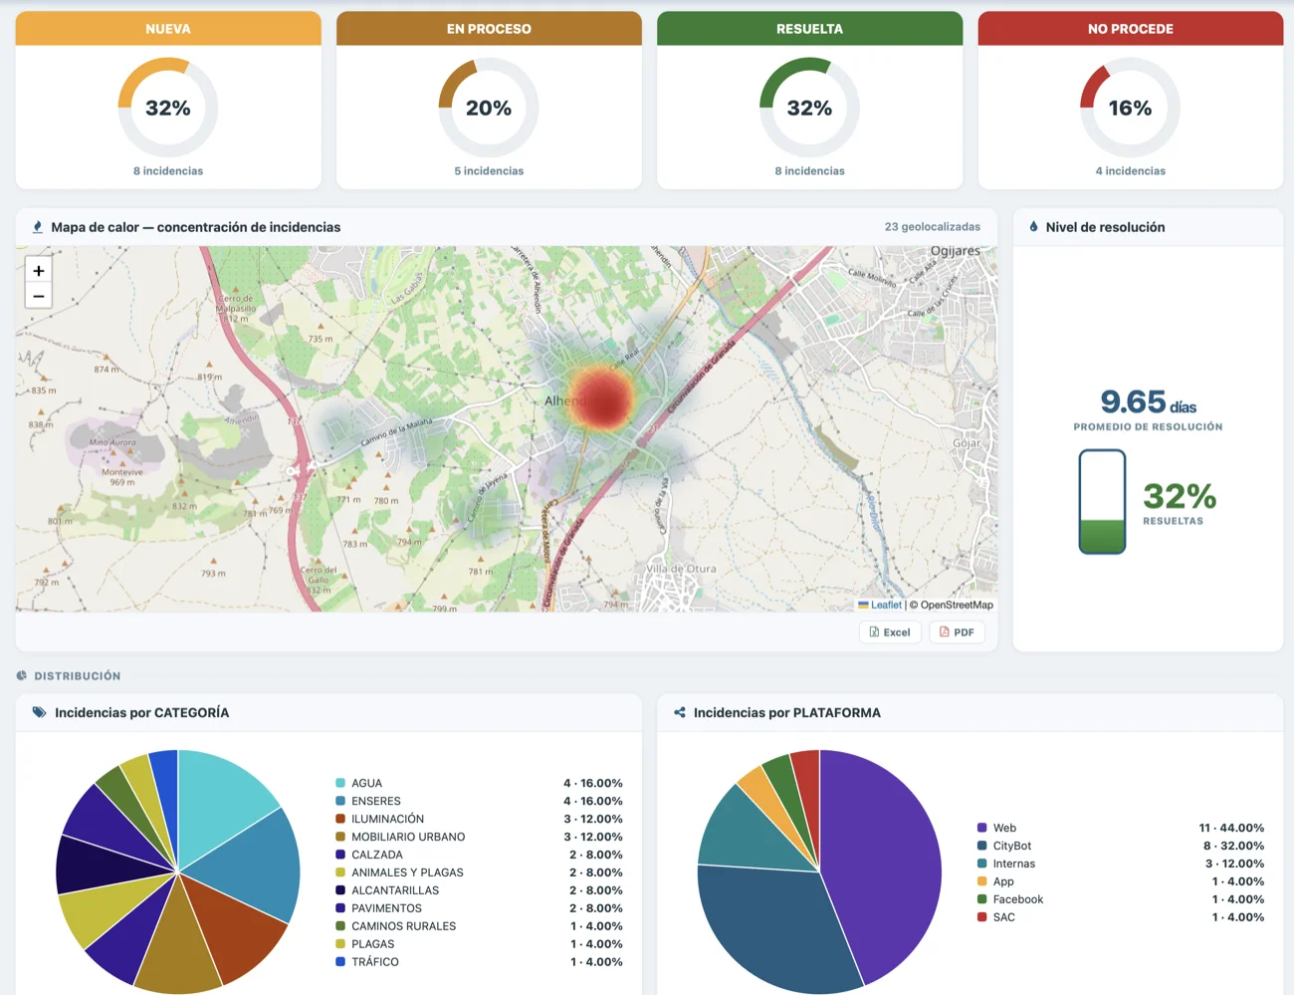The height and width of the screenshot is (995, 1294).
Task: Click the '32% RESUELTAS' percentage text
Action: click(1179, 503)
